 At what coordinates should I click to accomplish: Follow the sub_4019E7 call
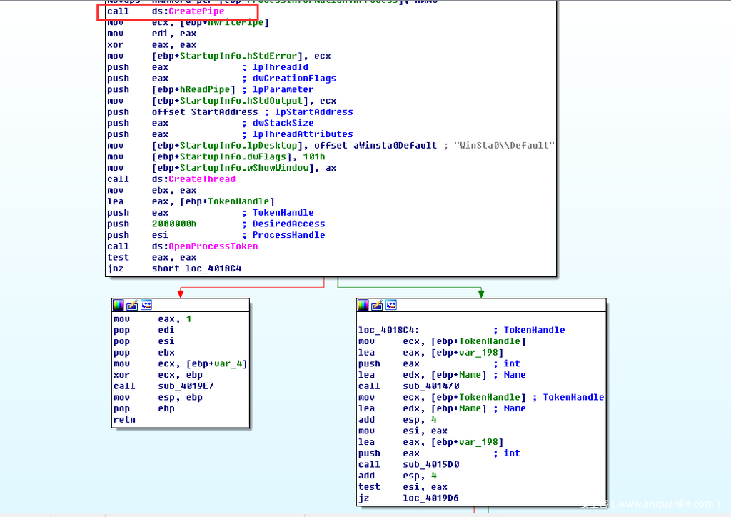(x=188, y=386)
